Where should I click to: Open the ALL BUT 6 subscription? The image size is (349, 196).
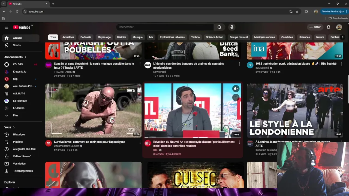click(x=21, y=93)
